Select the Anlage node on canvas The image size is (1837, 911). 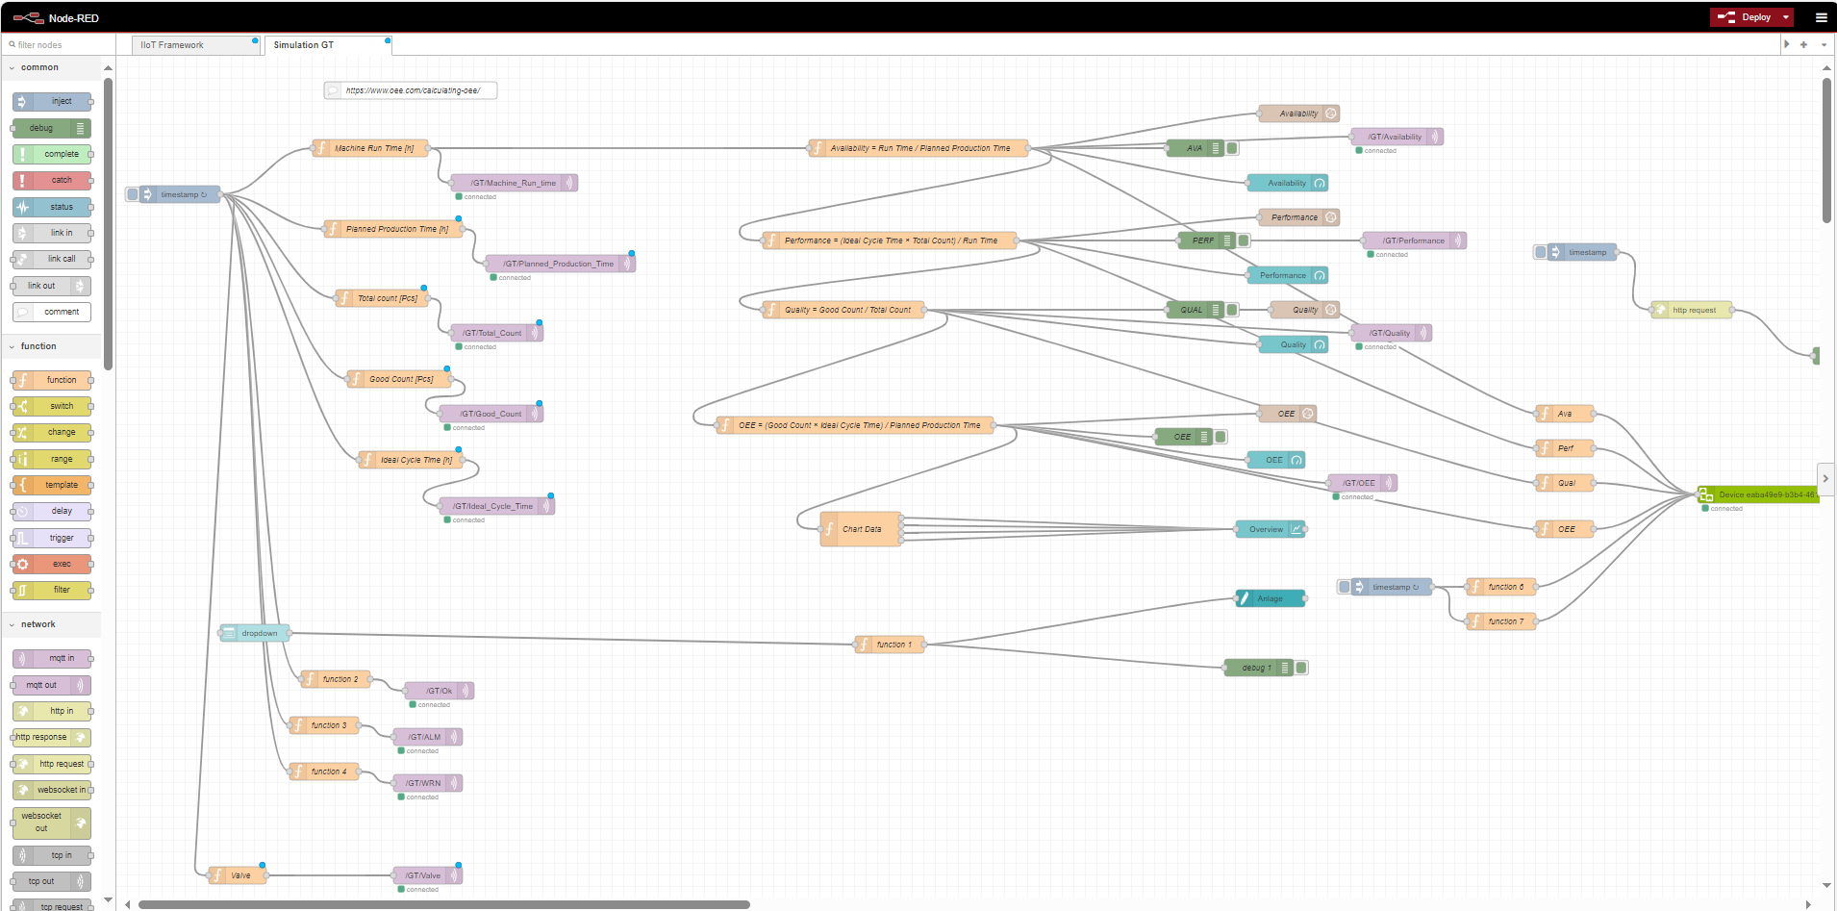click(x=1270, y=598)
